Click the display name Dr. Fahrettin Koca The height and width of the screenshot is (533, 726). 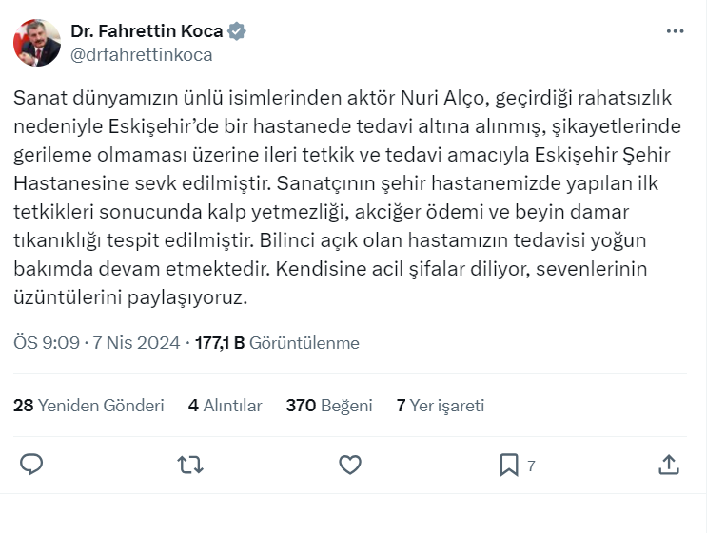(147, 31)
